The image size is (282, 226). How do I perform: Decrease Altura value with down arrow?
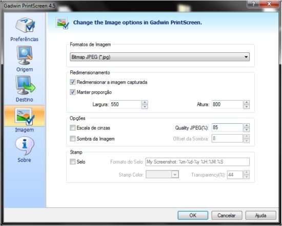pos(247,107)
